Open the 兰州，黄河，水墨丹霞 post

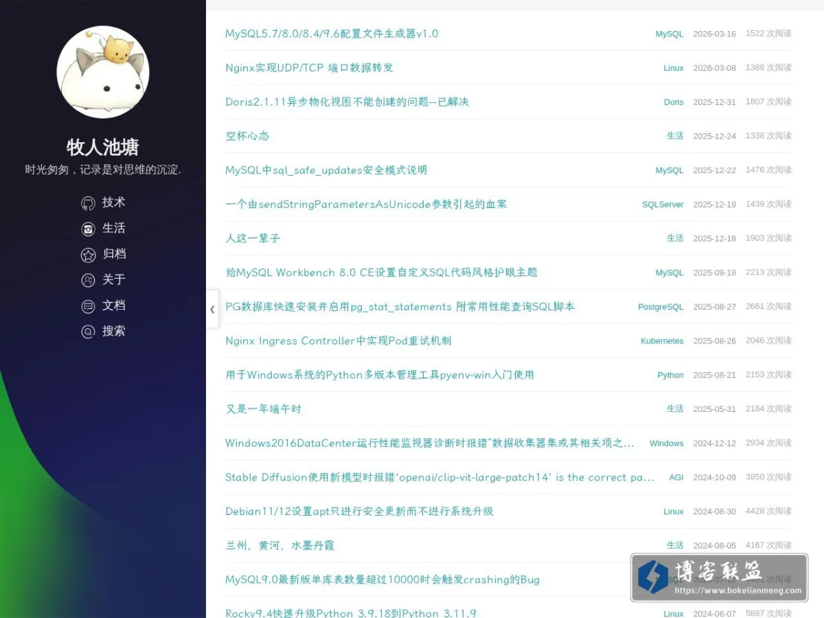click(279, 545)
